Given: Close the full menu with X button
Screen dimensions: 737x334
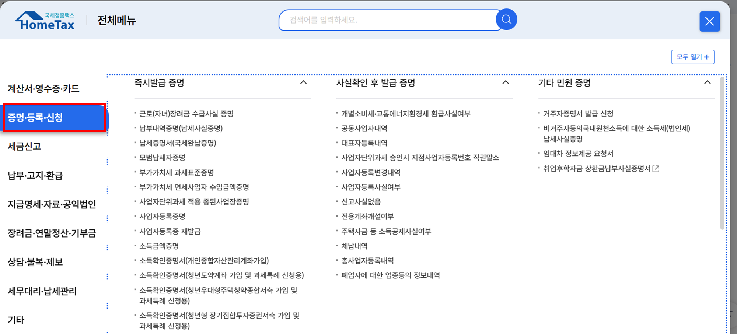Looking at the screenshot, I should tap(709, 21).
